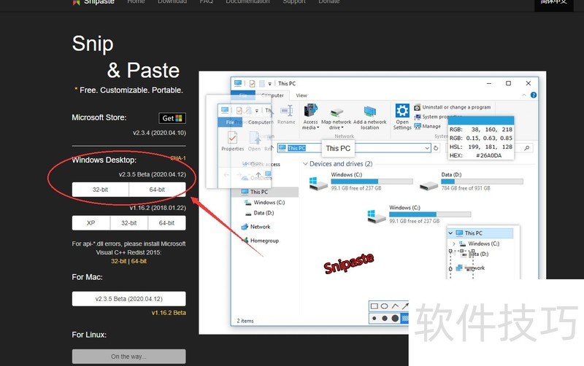Select the ellipse annotation tool
Image resolution: width=584 pixels, height=366 pixels.
(385, 306)
